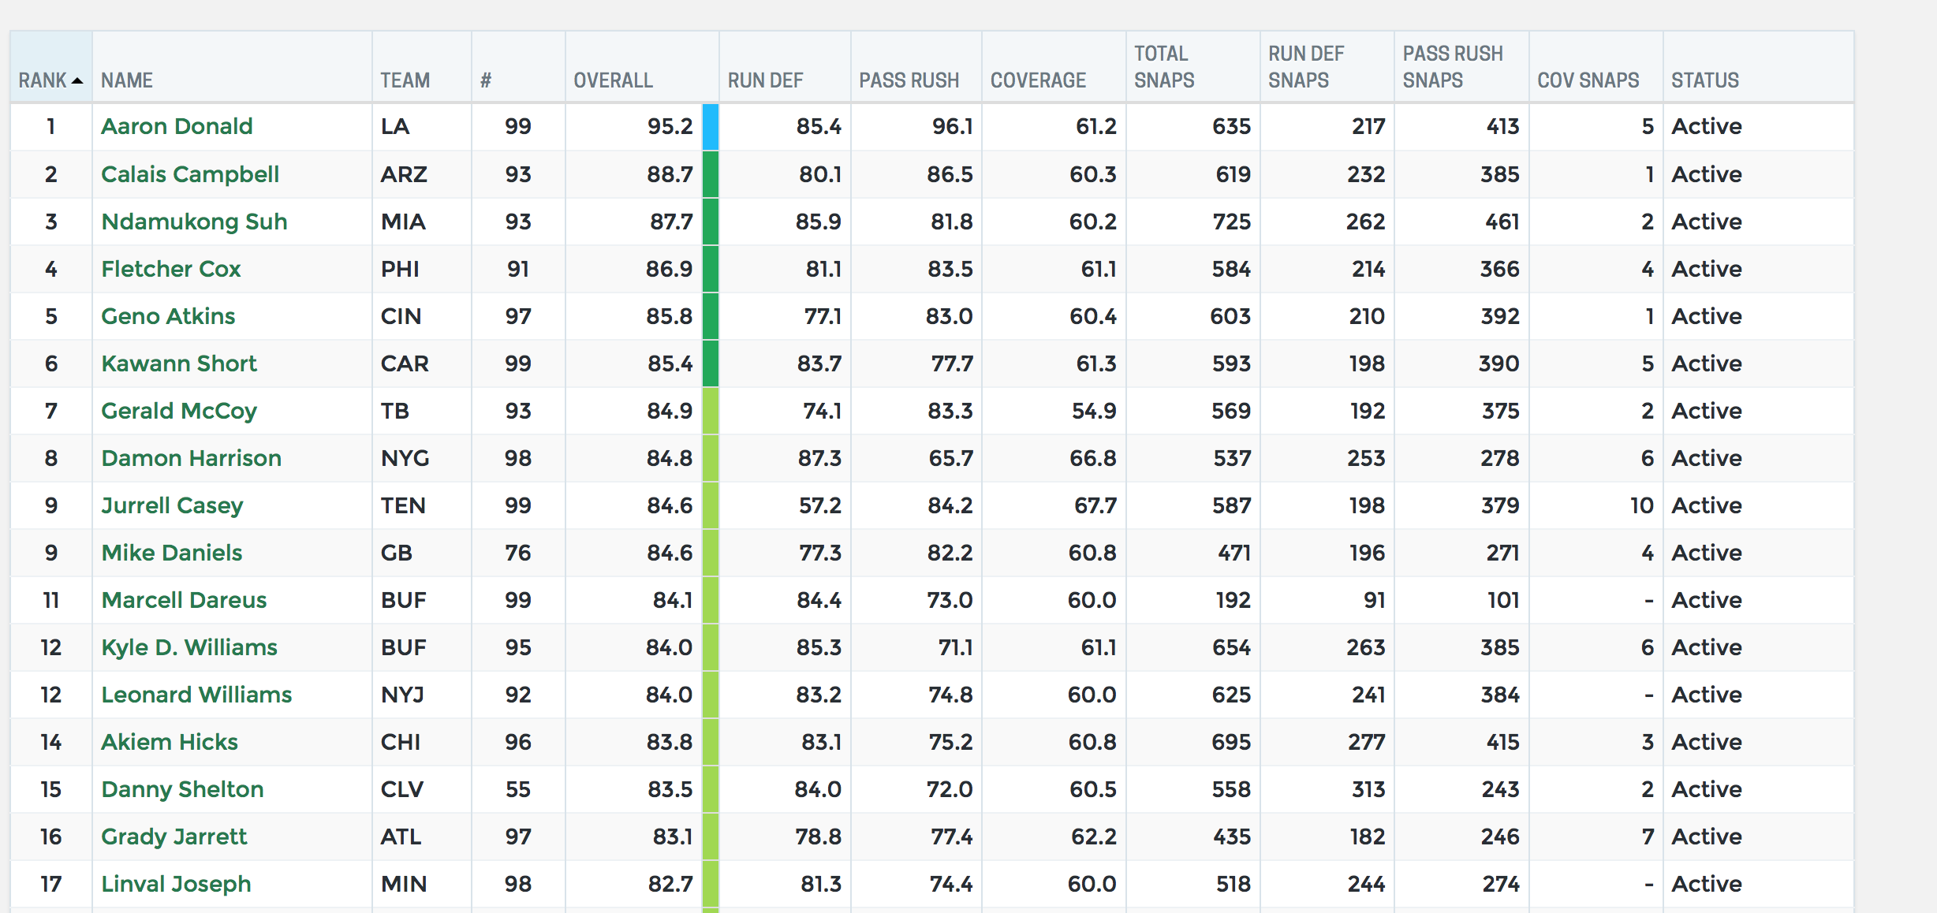1937x913 pixels.
Task: Sort by OVERALL column header
Action: (x=613, y=80)
